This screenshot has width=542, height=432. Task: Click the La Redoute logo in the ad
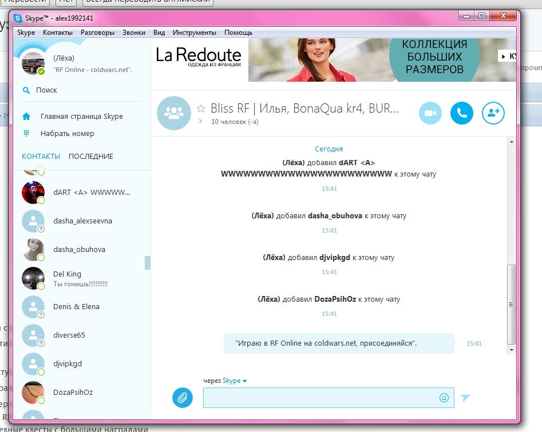point(199,56)
